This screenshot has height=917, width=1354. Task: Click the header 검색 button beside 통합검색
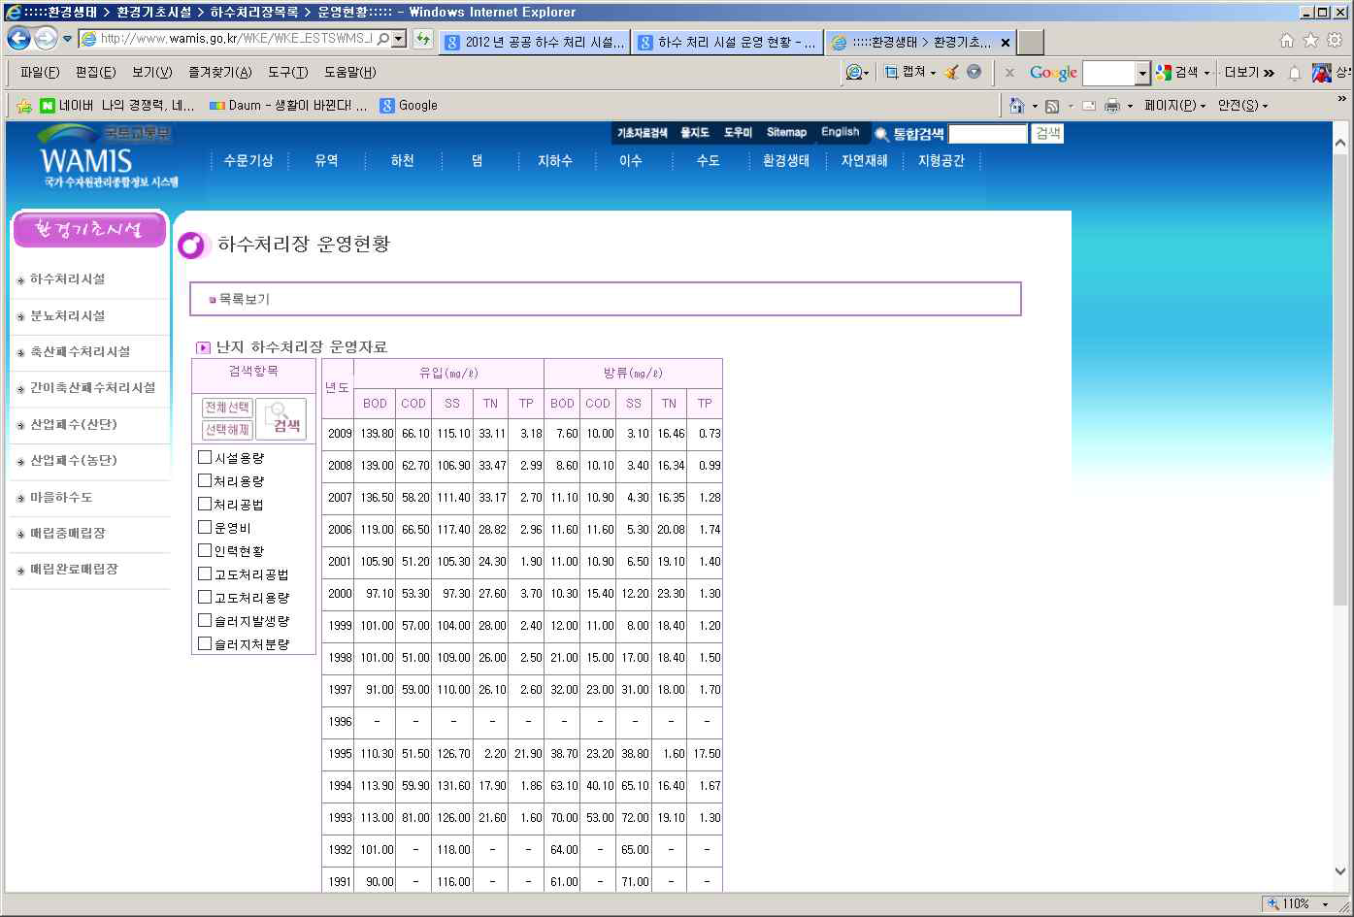(x=1047, y=133)
